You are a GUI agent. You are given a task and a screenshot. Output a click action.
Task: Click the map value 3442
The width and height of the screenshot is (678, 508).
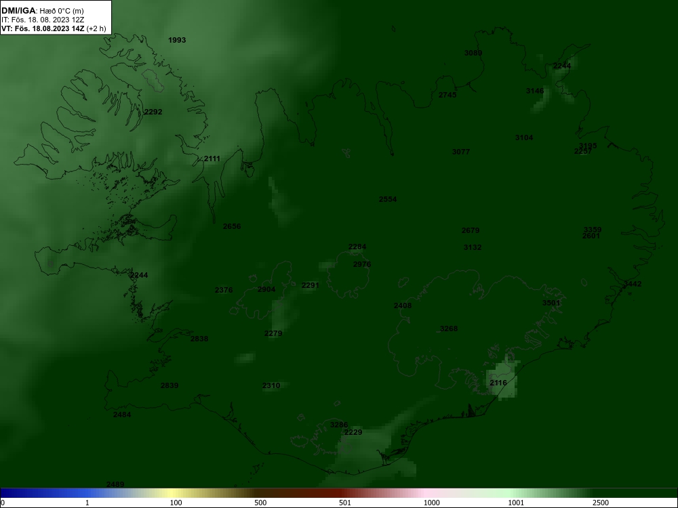633,284
